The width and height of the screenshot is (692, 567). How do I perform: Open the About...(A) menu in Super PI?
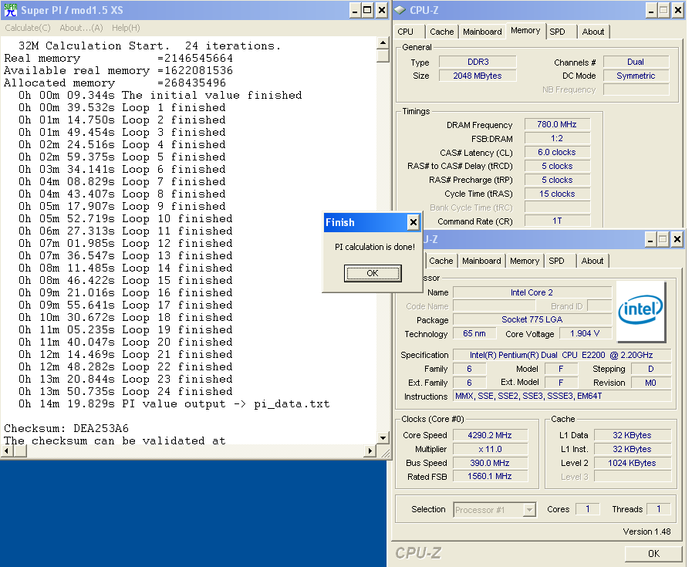pos(81,28)
